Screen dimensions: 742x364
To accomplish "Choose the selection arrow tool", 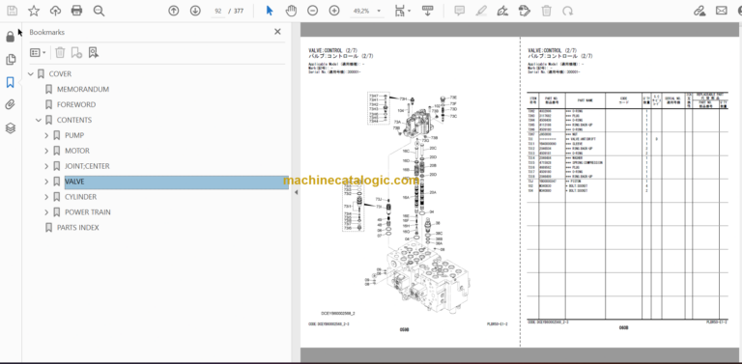I will pos(270,11).
